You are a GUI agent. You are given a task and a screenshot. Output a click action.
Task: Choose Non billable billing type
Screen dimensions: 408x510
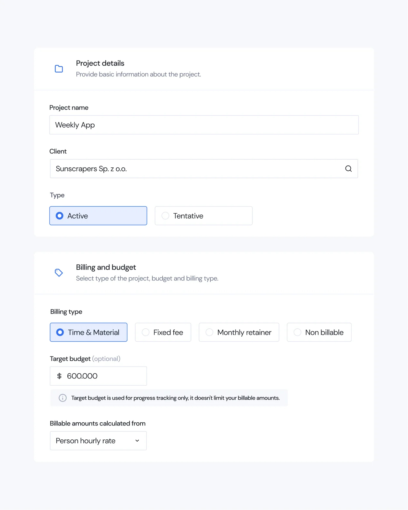pos(319,332)
